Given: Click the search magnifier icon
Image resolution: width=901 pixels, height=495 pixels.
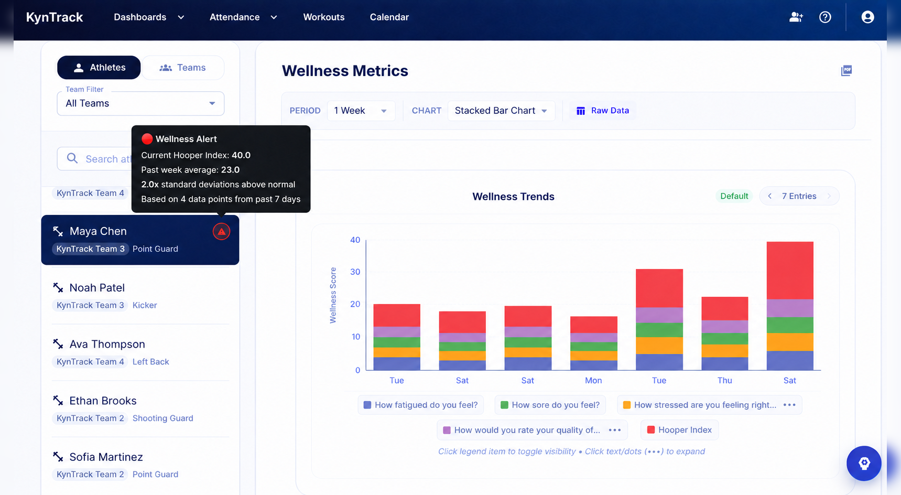Looking at the screenshot, I should pos(72,158).
